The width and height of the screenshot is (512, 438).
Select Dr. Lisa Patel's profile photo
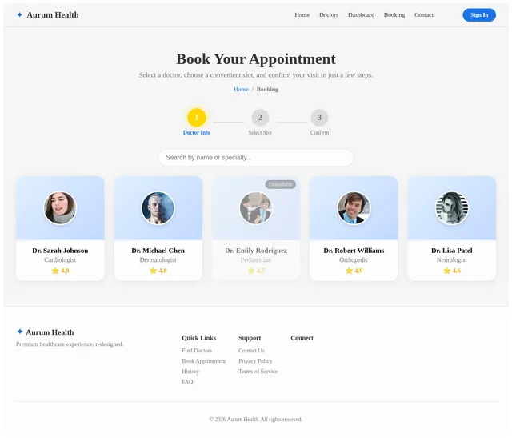pos(452,208)
